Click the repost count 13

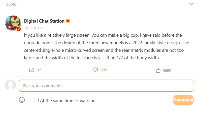pyautogui.click(x=39, y=70)
